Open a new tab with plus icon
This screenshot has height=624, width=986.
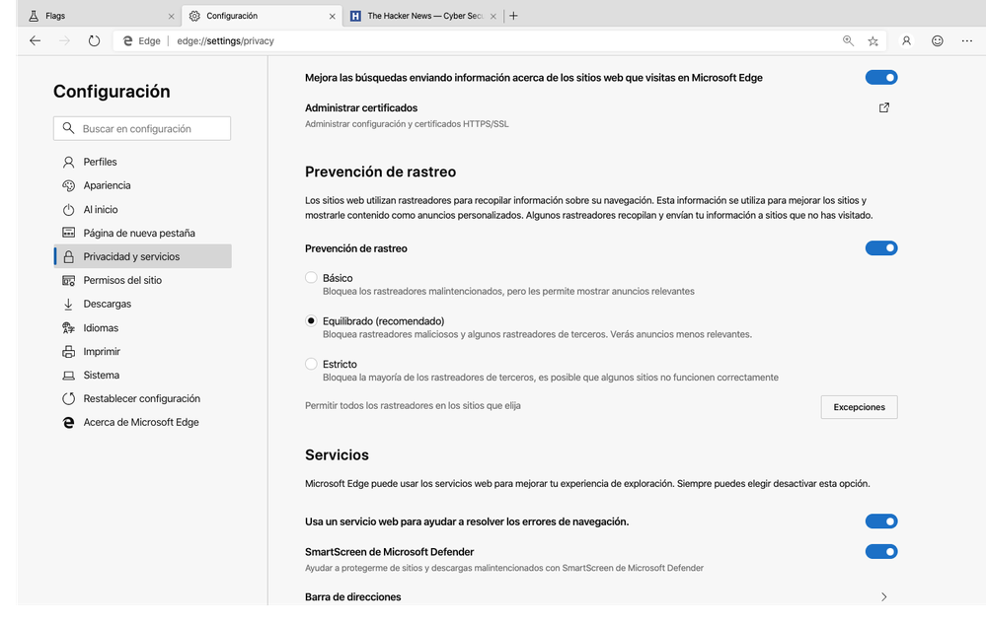[x=514, y=16]
